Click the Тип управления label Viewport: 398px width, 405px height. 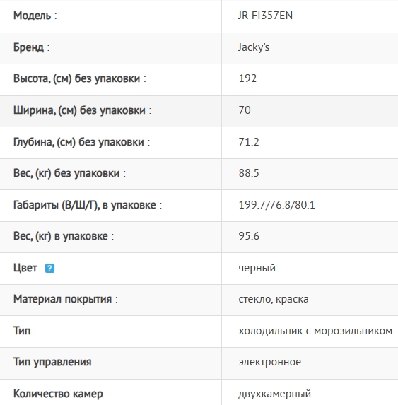[x=55, y=362]
